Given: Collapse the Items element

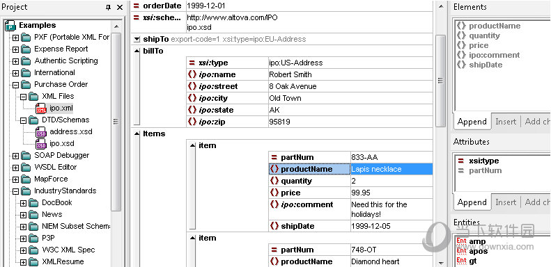Looking at the screenshot, I should coord(137,133).
